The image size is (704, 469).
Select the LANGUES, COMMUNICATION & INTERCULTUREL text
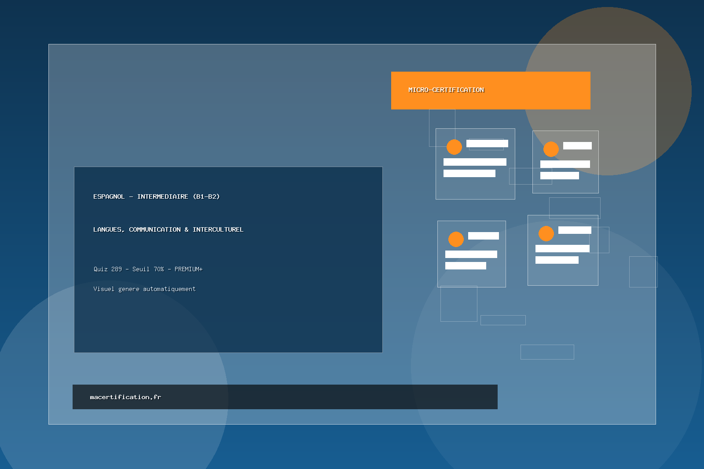(x=168, y=229)
